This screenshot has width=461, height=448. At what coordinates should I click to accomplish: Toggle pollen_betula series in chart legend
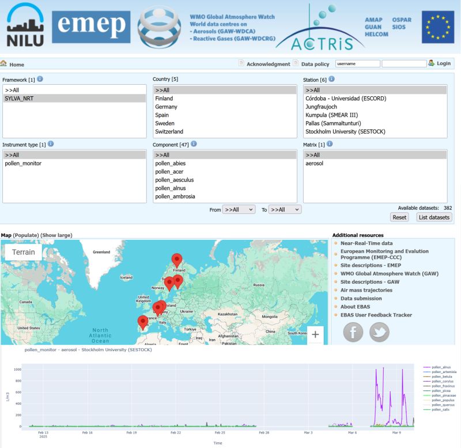[438, 377]
